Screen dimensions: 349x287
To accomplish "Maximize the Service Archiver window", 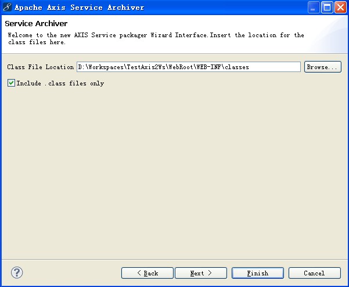I will coord(327,8).
